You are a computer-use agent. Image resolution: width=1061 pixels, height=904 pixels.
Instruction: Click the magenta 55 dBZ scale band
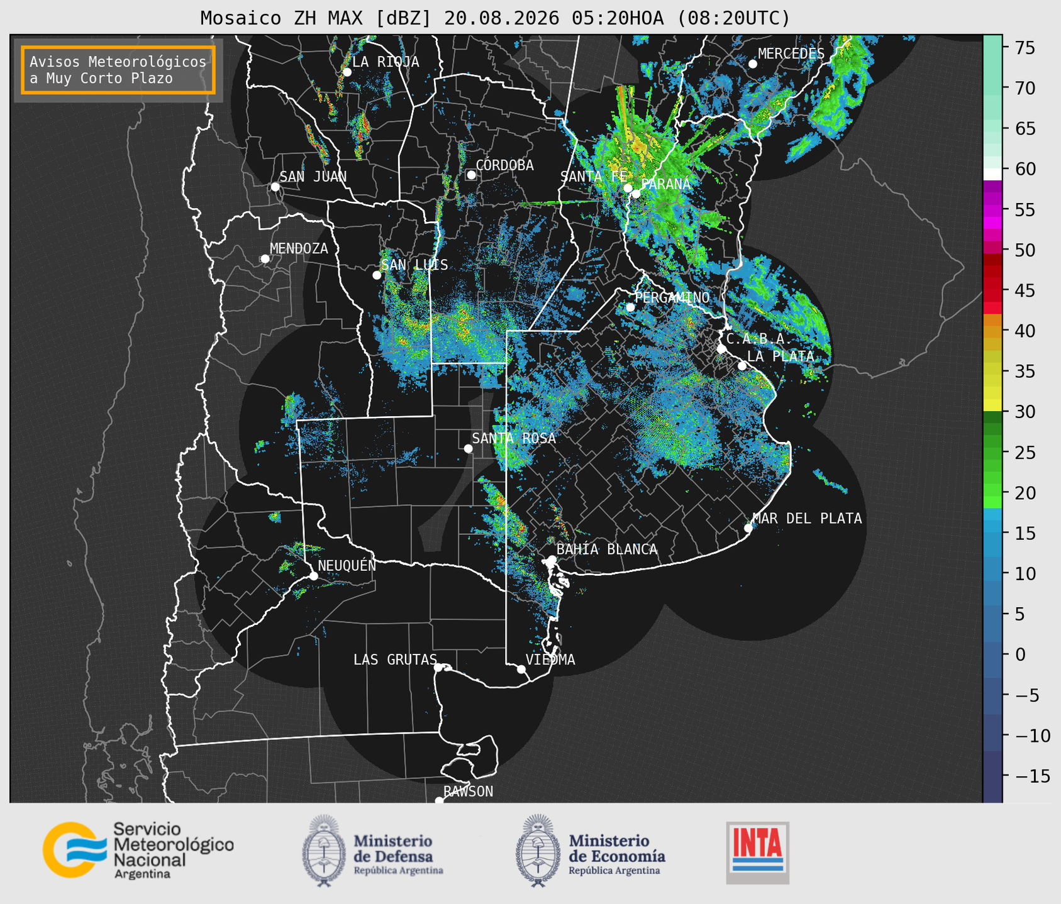tap(992, 210)
